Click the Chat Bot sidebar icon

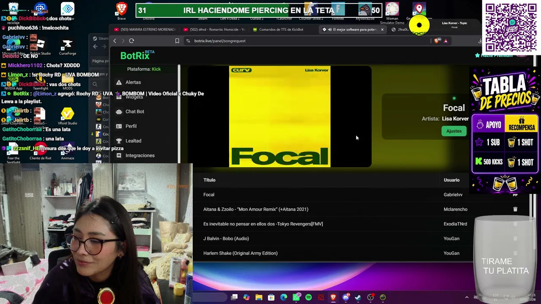coord(119,111)
